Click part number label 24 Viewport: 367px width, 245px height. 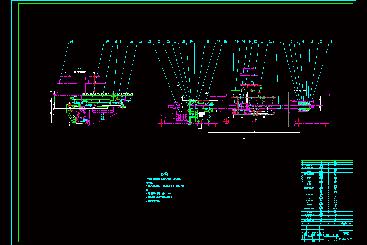pos(150,41)
